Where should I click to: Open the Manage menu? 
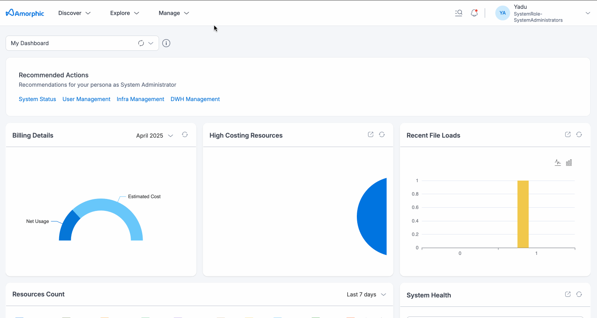click(174, 13)
